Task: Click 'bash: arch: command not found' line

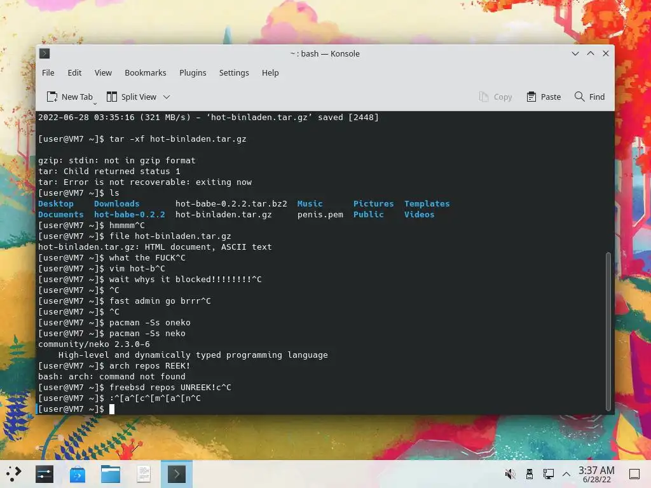Action: pyautogui.click(x=112, y=376)
